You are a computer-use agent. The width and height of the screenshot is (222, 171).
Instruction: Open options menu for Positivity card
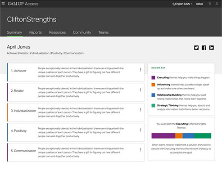tap(140, 130)
